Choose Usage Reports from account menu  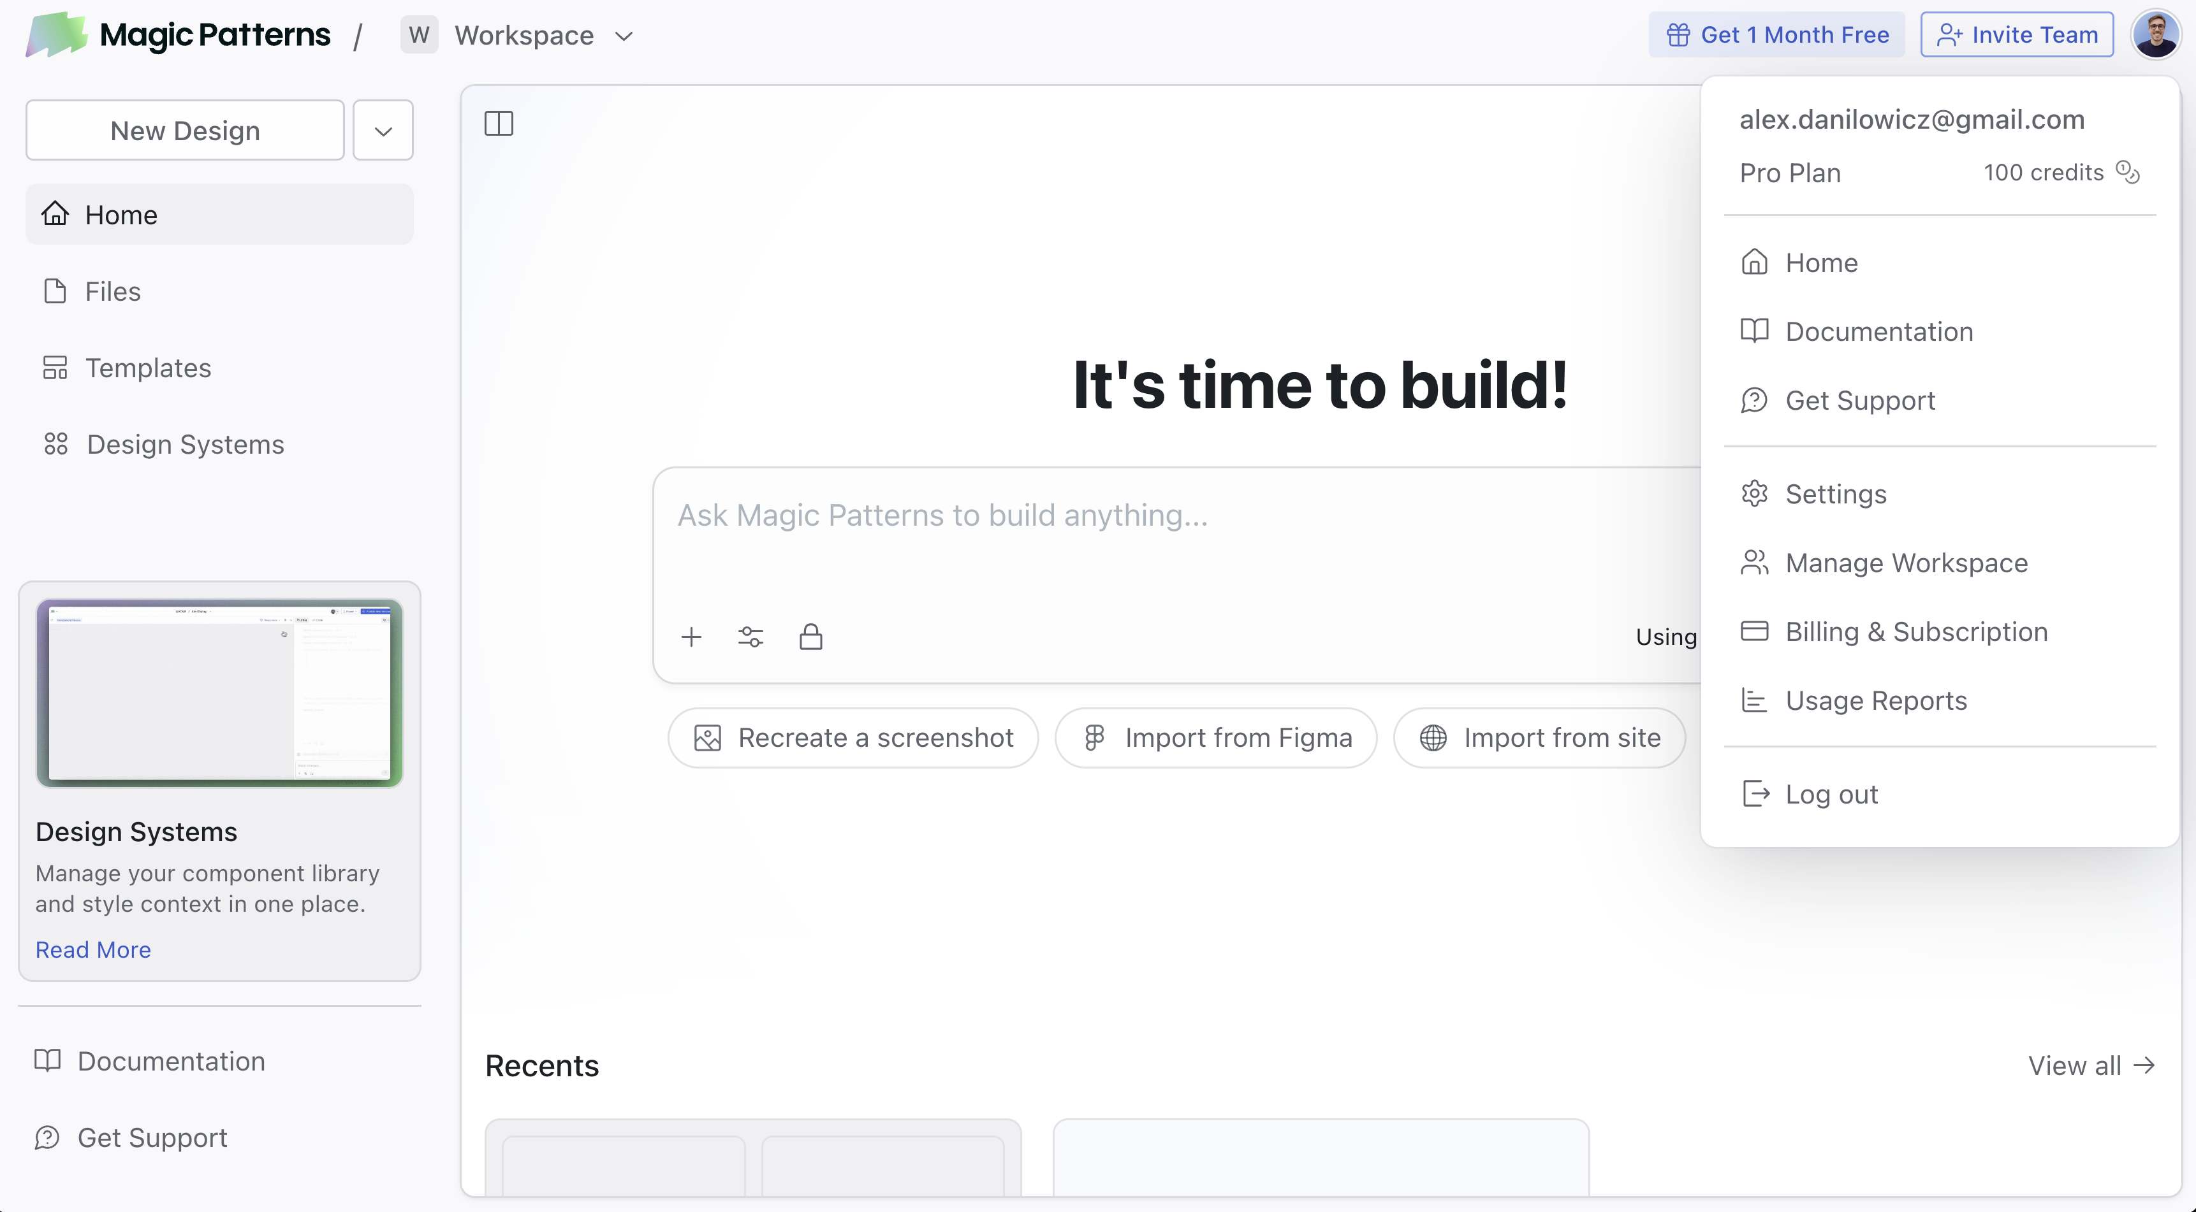(1875, 700)
